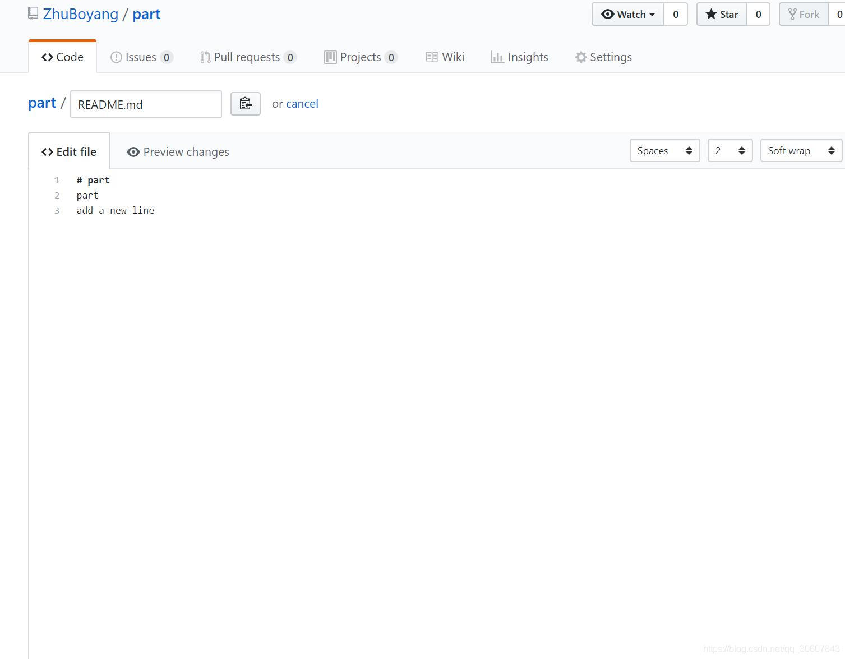The width and height of the screenshot is (845, 659).
Task: Open the Spaces indent mode dropdown
Action: coord(665,151)
